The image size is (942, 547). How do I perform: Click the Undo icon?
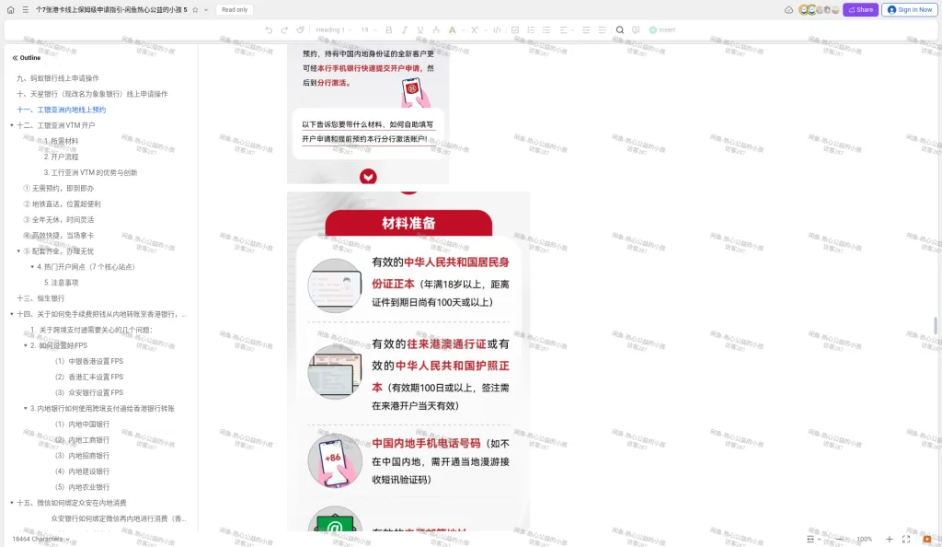click(269, 29)
